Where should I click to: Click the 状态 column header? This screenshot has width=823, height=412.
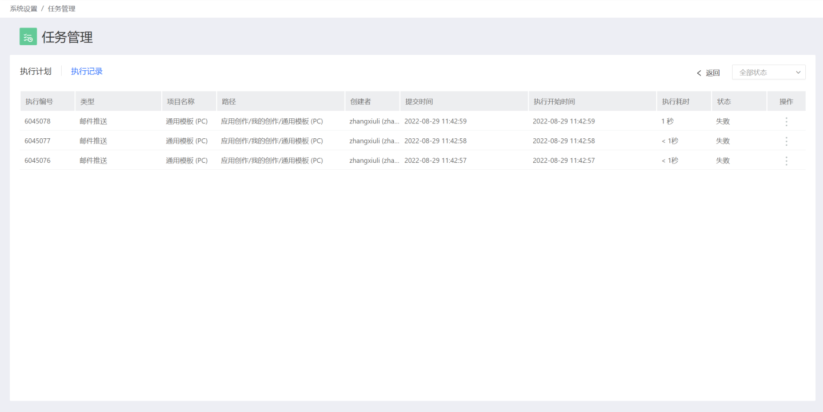[724, 102]
